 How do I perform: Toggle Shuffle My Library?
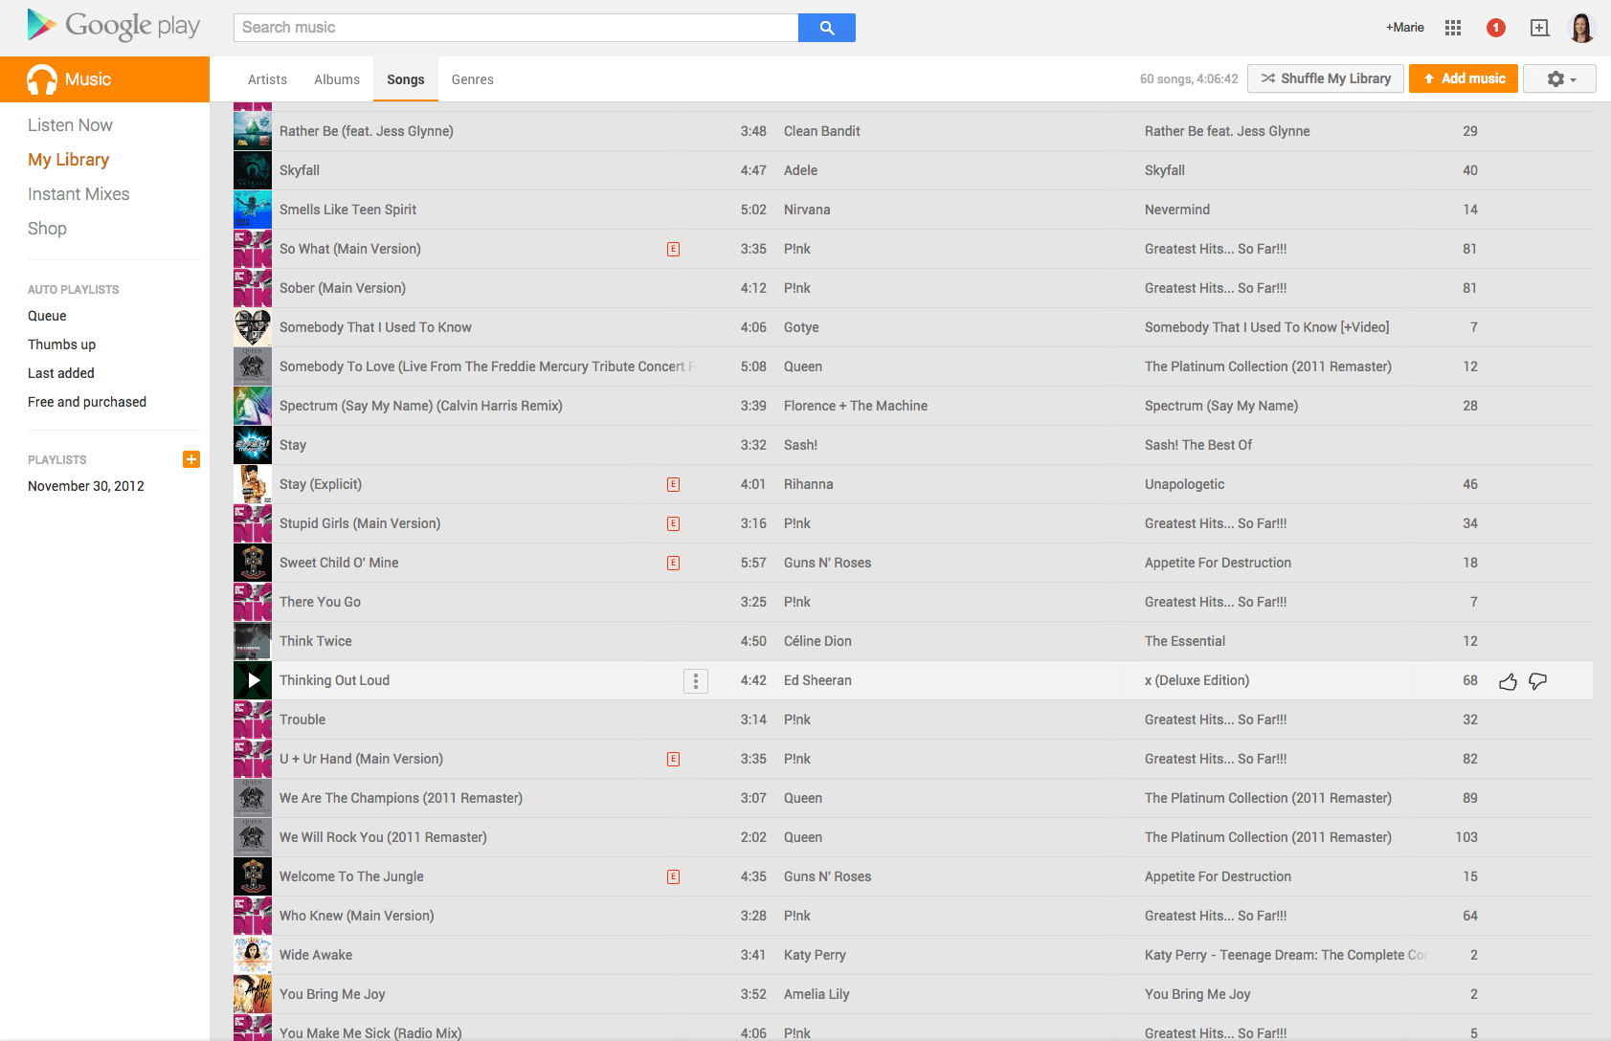pos(1325,78)
